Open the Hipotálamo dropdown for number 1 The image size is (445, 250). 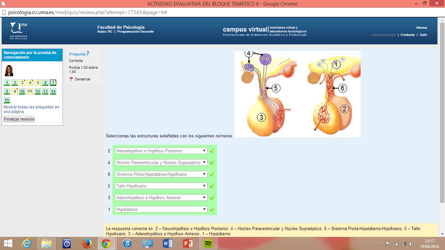(161, 210)
